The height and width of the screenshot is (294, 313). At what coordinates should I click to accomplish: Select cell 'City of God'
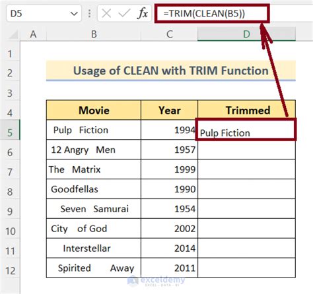[x=94, y=229]
